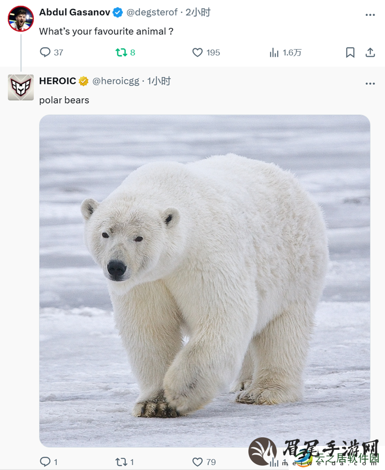Share Abdul Gasanov's tweet
The width and height of the screenshot is (385, 470).
click(370, 52)
